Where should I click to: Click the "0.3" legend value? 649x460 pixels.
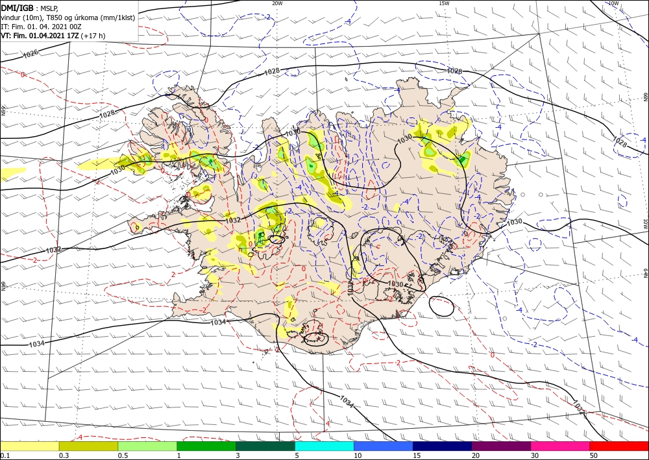tap(64, 455)
